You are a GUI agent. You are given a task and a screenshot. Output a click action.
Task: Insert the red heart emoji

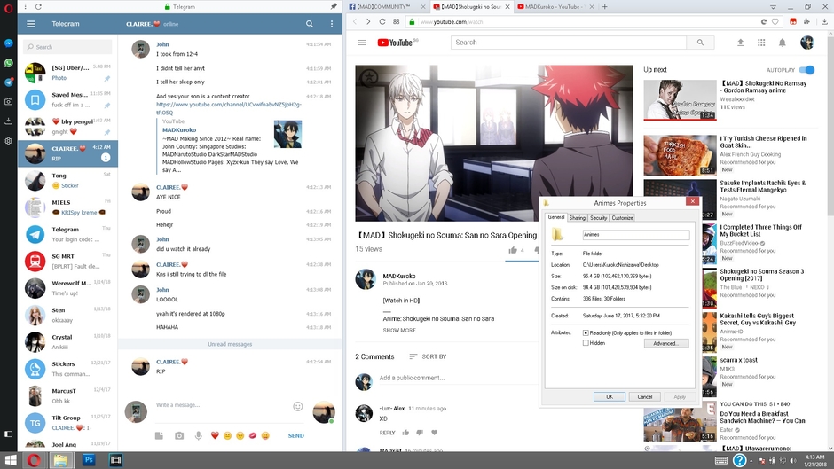[215, 435]
